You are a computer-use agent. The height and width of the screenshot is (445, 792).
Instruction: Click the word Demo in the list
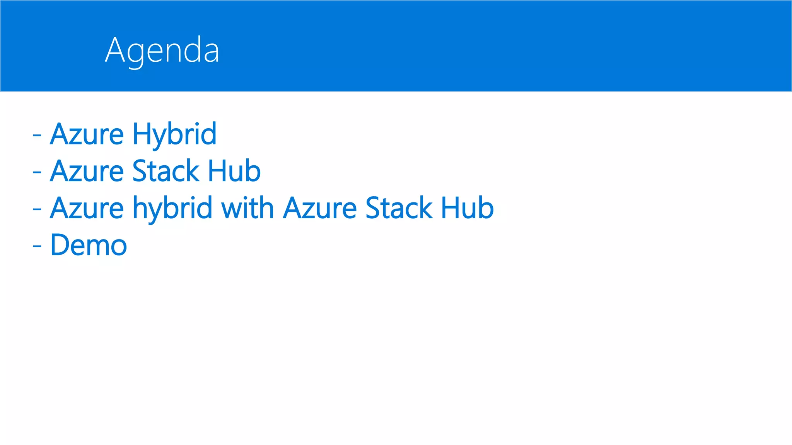(x=89, y=245)
